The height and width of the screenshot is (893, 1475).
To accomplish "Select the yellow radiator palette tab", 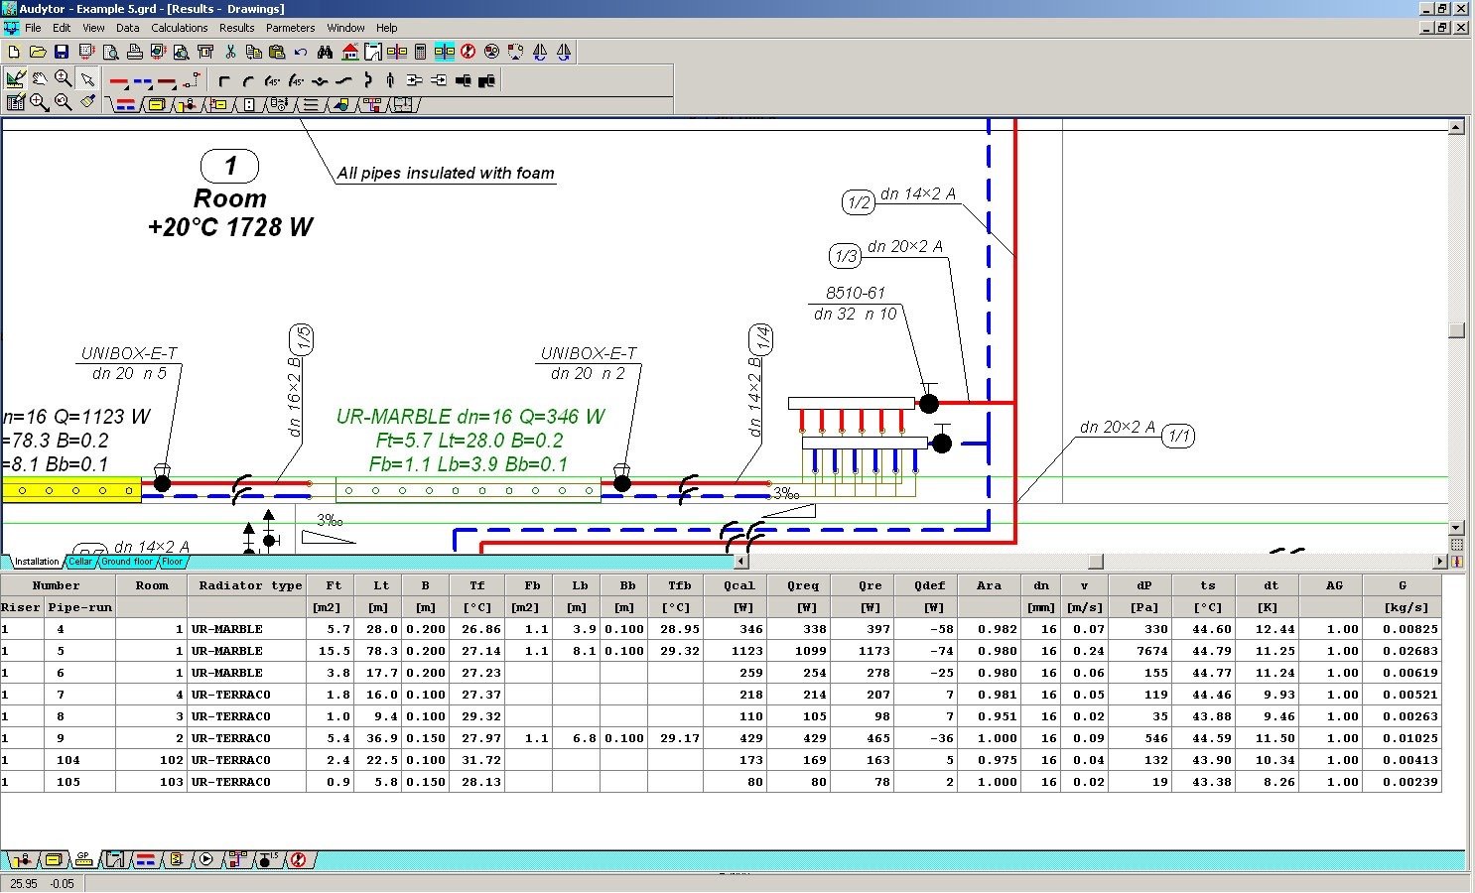I will [157, 104].
